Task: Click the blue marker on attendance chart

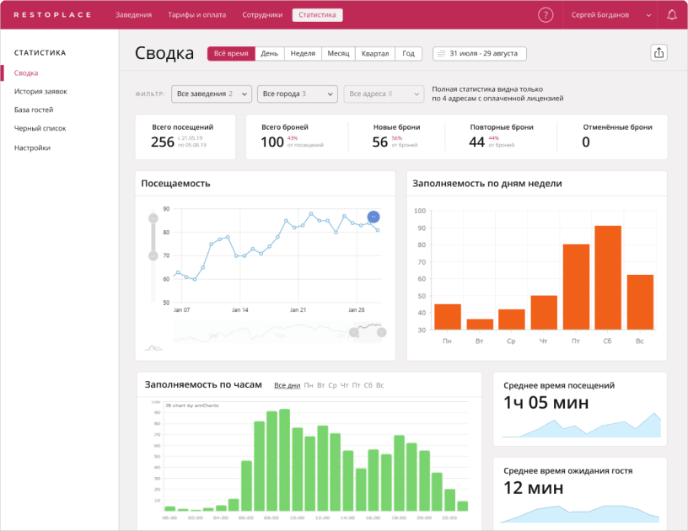Action: click(374, 217)
